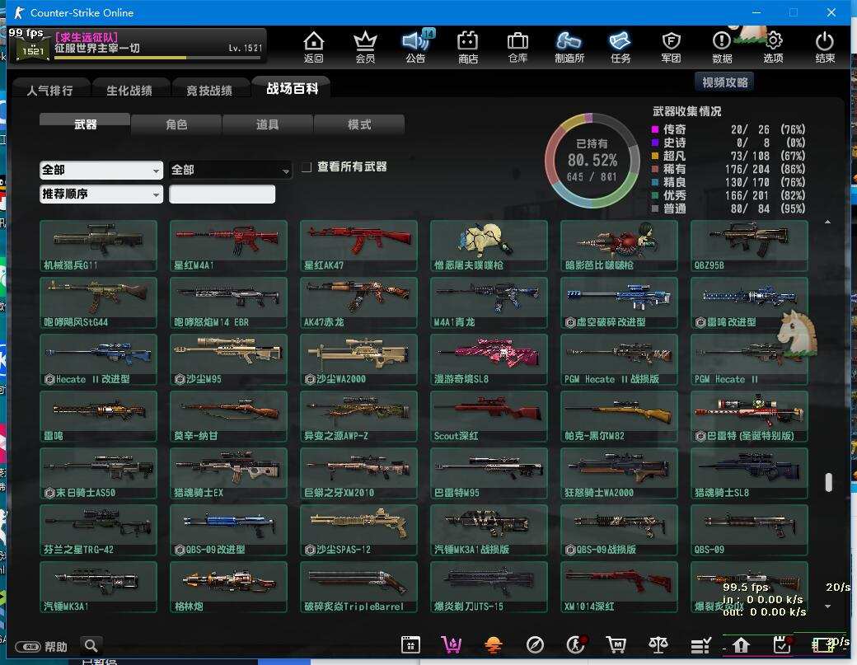Select the M4A1青龙 weapon card
The image size is (857, 665).
tap(489, 302)
